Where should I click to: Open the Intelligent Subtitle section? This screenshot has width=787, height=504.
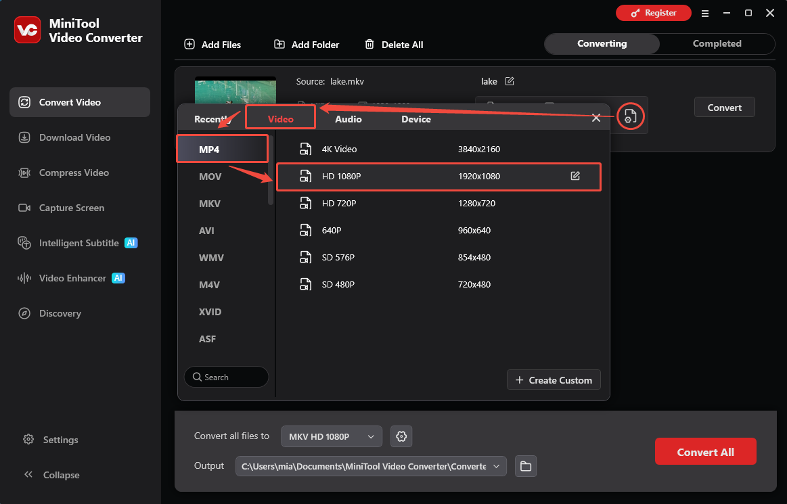(x=80, y=242)
